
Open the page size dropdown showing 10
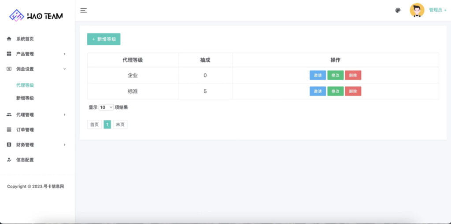pyautogui.click(x=106, y=107)
